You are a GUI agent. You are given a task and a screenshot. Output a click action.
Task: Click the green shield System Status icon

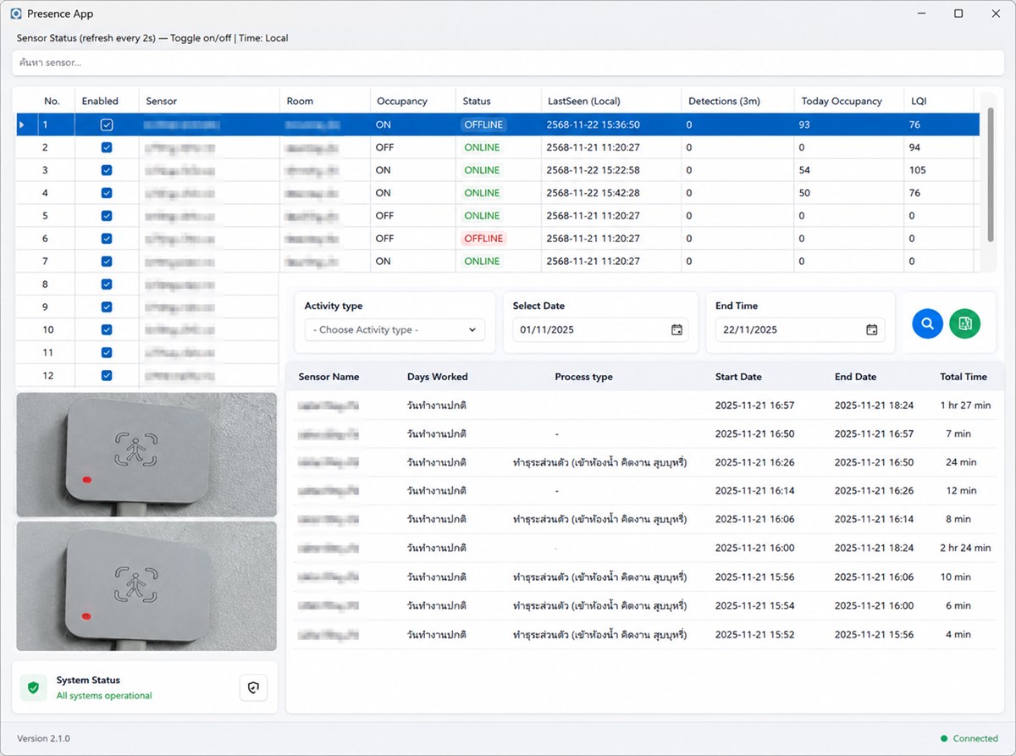pos(34,687)
